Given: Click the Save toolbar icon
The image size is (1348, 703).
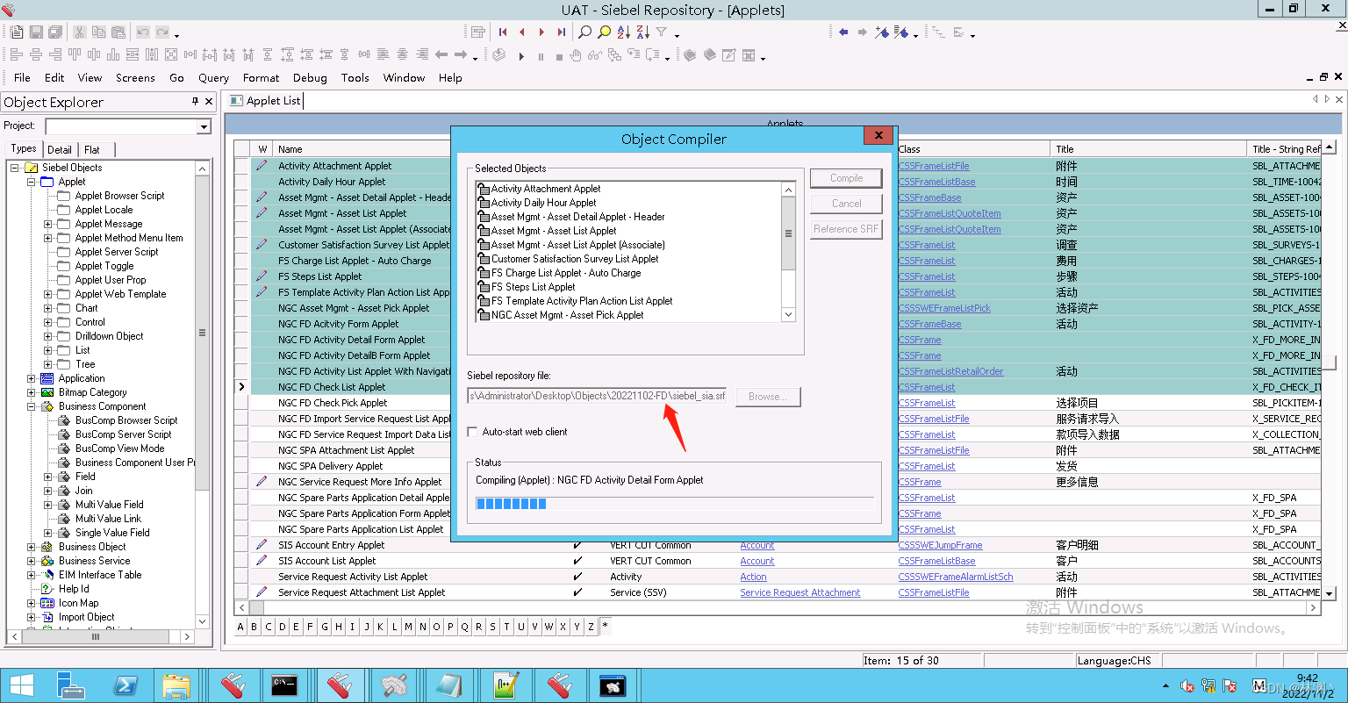Looking at the screenshot, I should (36, 32).
